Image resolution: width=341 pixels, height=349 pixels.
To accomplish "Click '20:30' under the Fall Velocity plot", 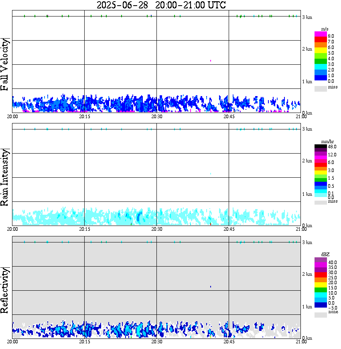I will [157, 117].
